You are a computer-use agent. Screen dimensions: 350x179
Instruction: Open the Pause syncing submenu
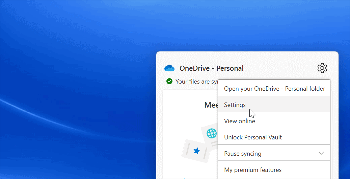[274, 153]
